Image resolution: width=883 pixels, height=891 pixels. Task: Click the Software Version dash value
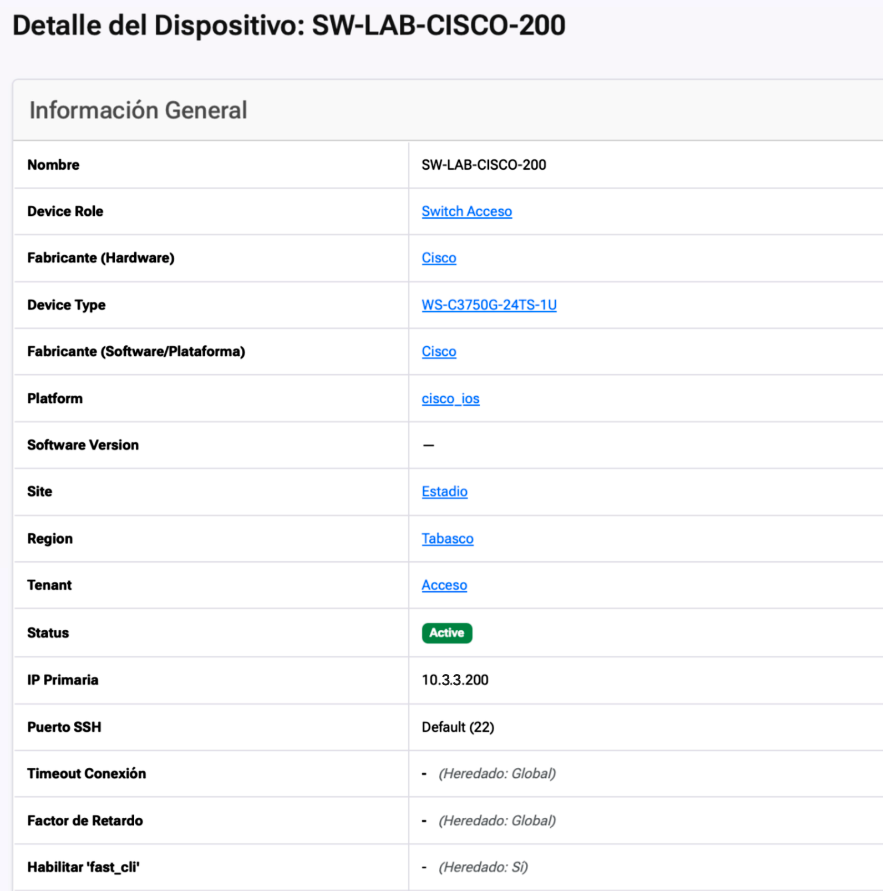(x=428, y=445)
